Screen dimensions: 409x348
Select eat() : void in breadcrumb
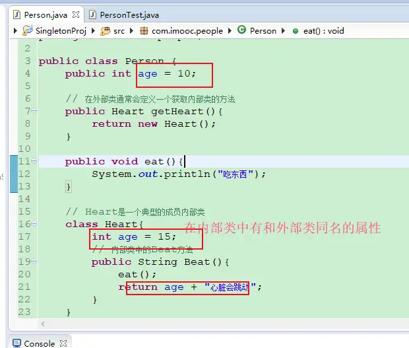click(x=324, y=31)
